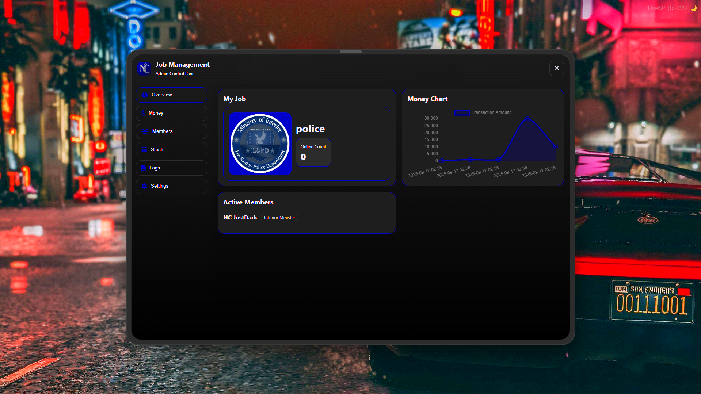The height and width of the screenshot is (394, 701).
Task: Click the last data point on the chart
Action: click(556, 147)
